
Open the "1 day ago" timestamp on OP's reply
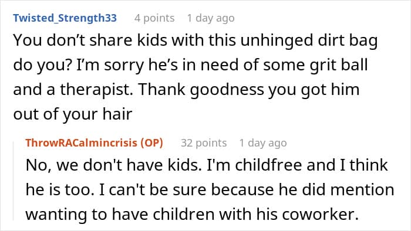pos(263,143)
